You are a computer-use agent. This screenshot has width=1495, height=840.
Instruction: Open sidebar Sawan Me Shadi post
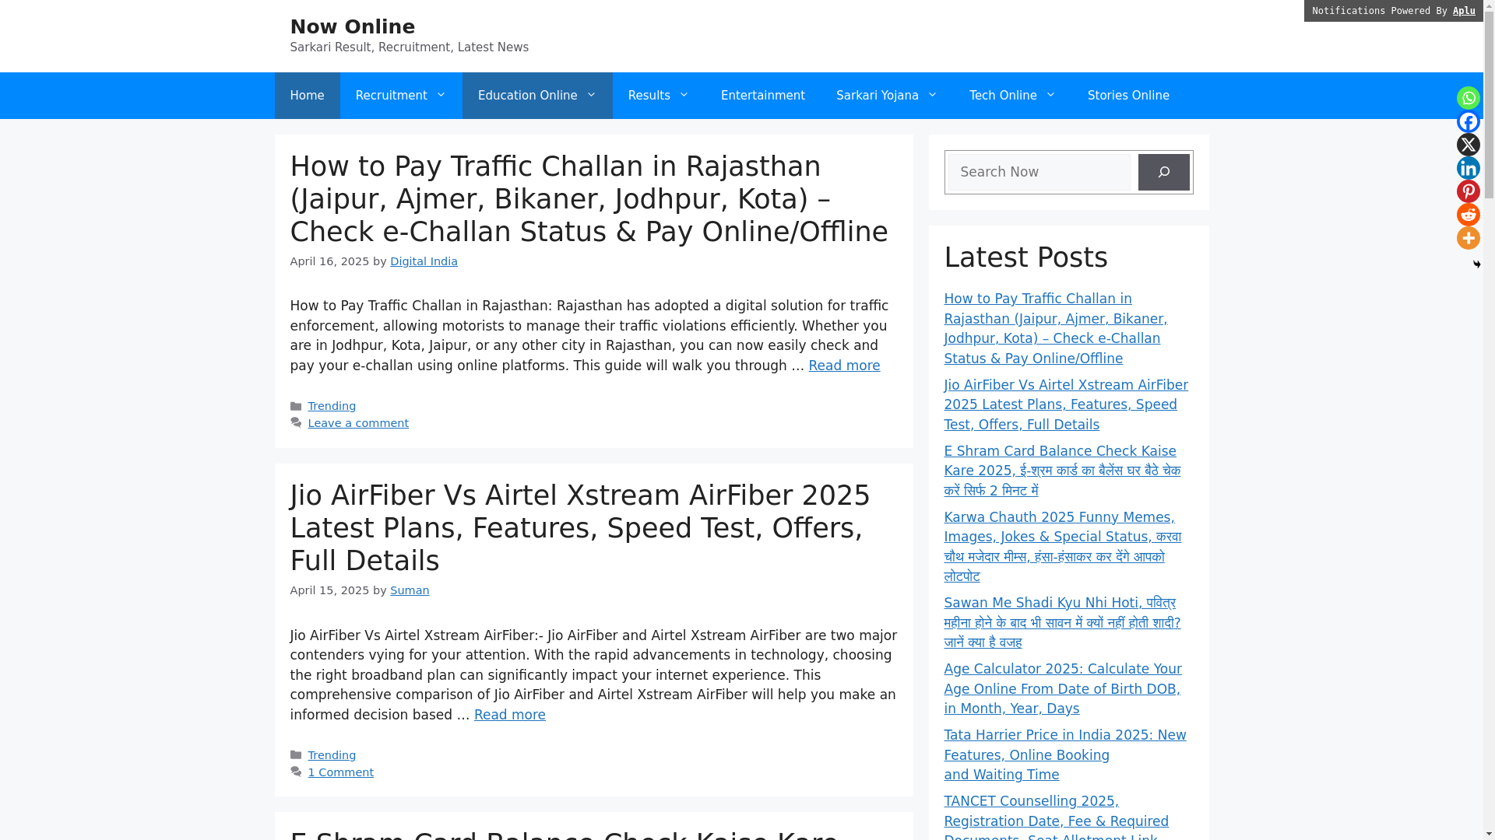point(1062,622)
